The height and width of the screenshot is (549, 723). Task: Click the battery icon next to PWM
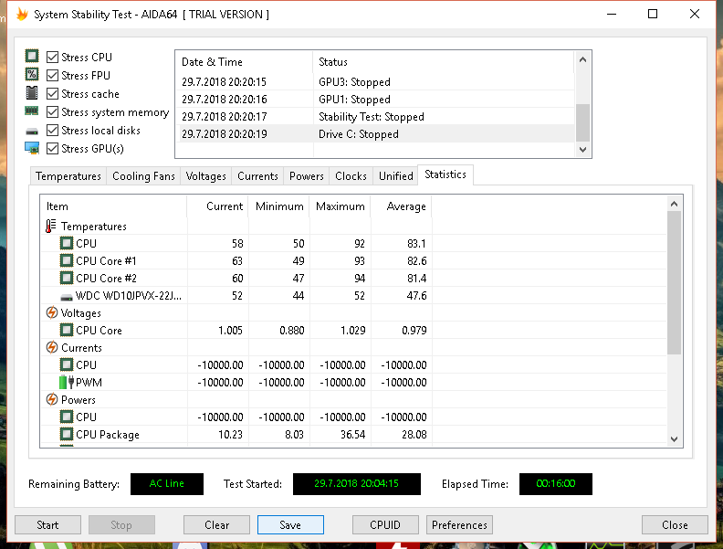coord(67,383)
